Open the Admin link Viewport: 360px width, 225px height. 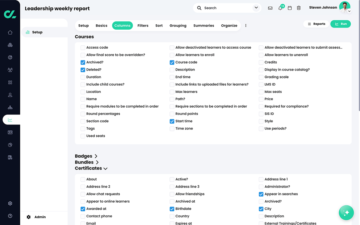click(x=40, y=217)
